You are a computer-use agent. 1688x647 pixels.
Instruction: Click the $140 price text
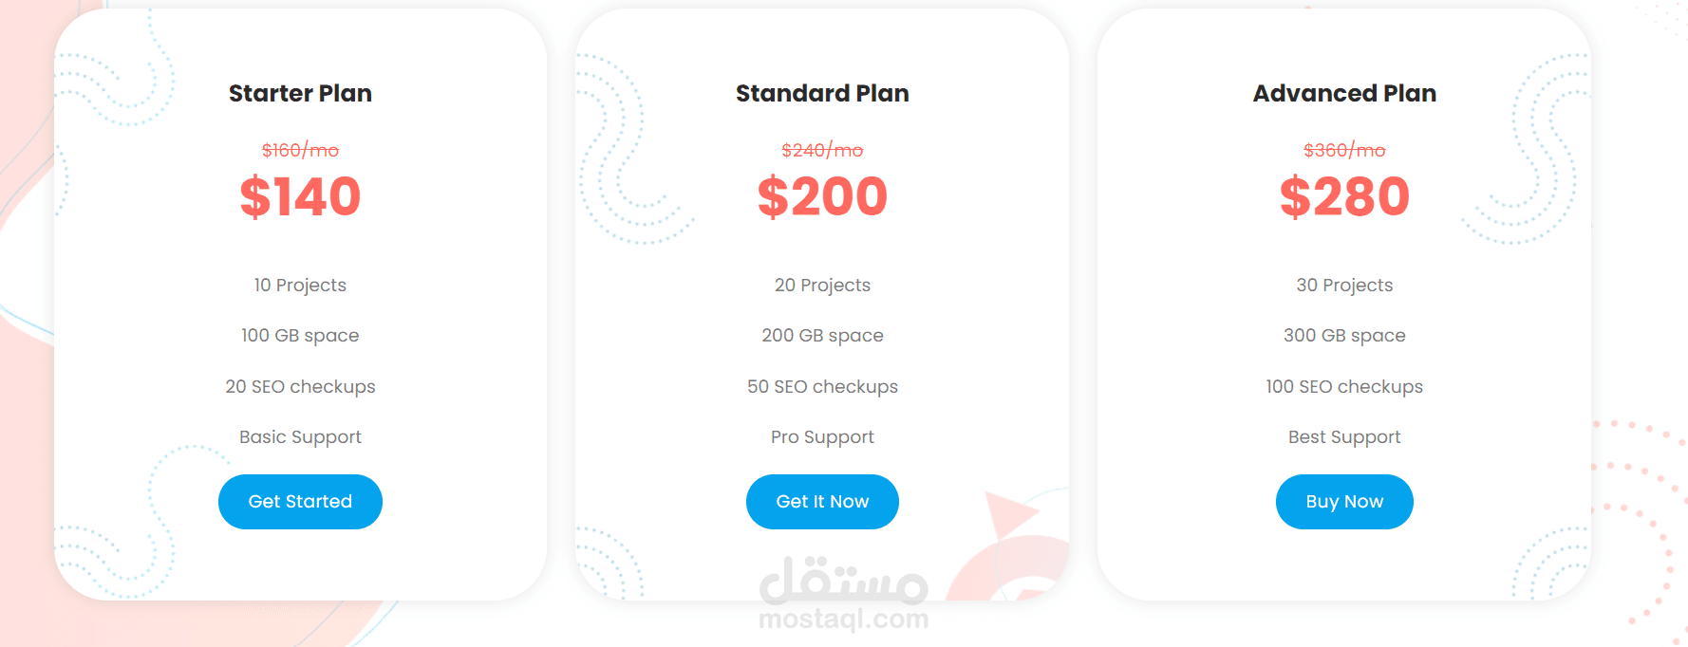[300, 196]
